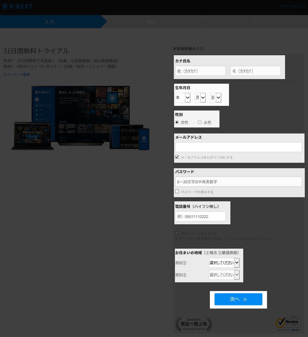Enable the パスワードを表示する checkbox
Image resolution: width=308 pixels, height=337 pixels.
(177, 191)
